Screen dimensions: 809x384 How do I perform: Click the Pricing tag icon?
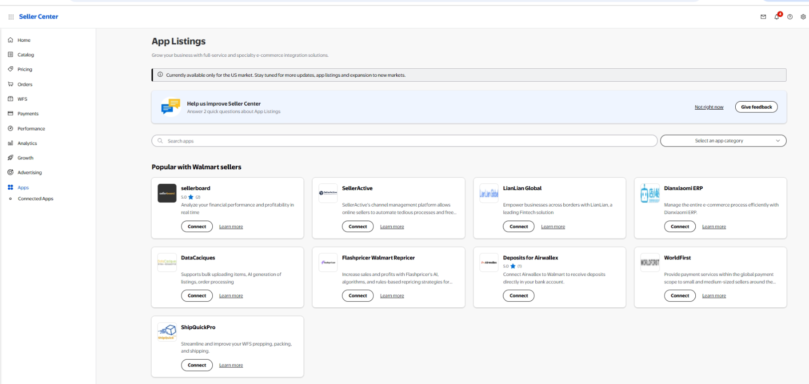click(10, 69)
